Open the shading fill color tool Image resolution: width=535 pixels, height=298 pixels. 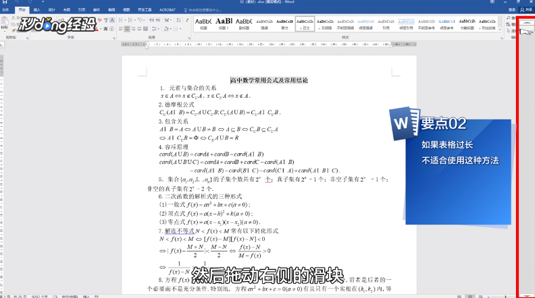click(x=168, y=29)
